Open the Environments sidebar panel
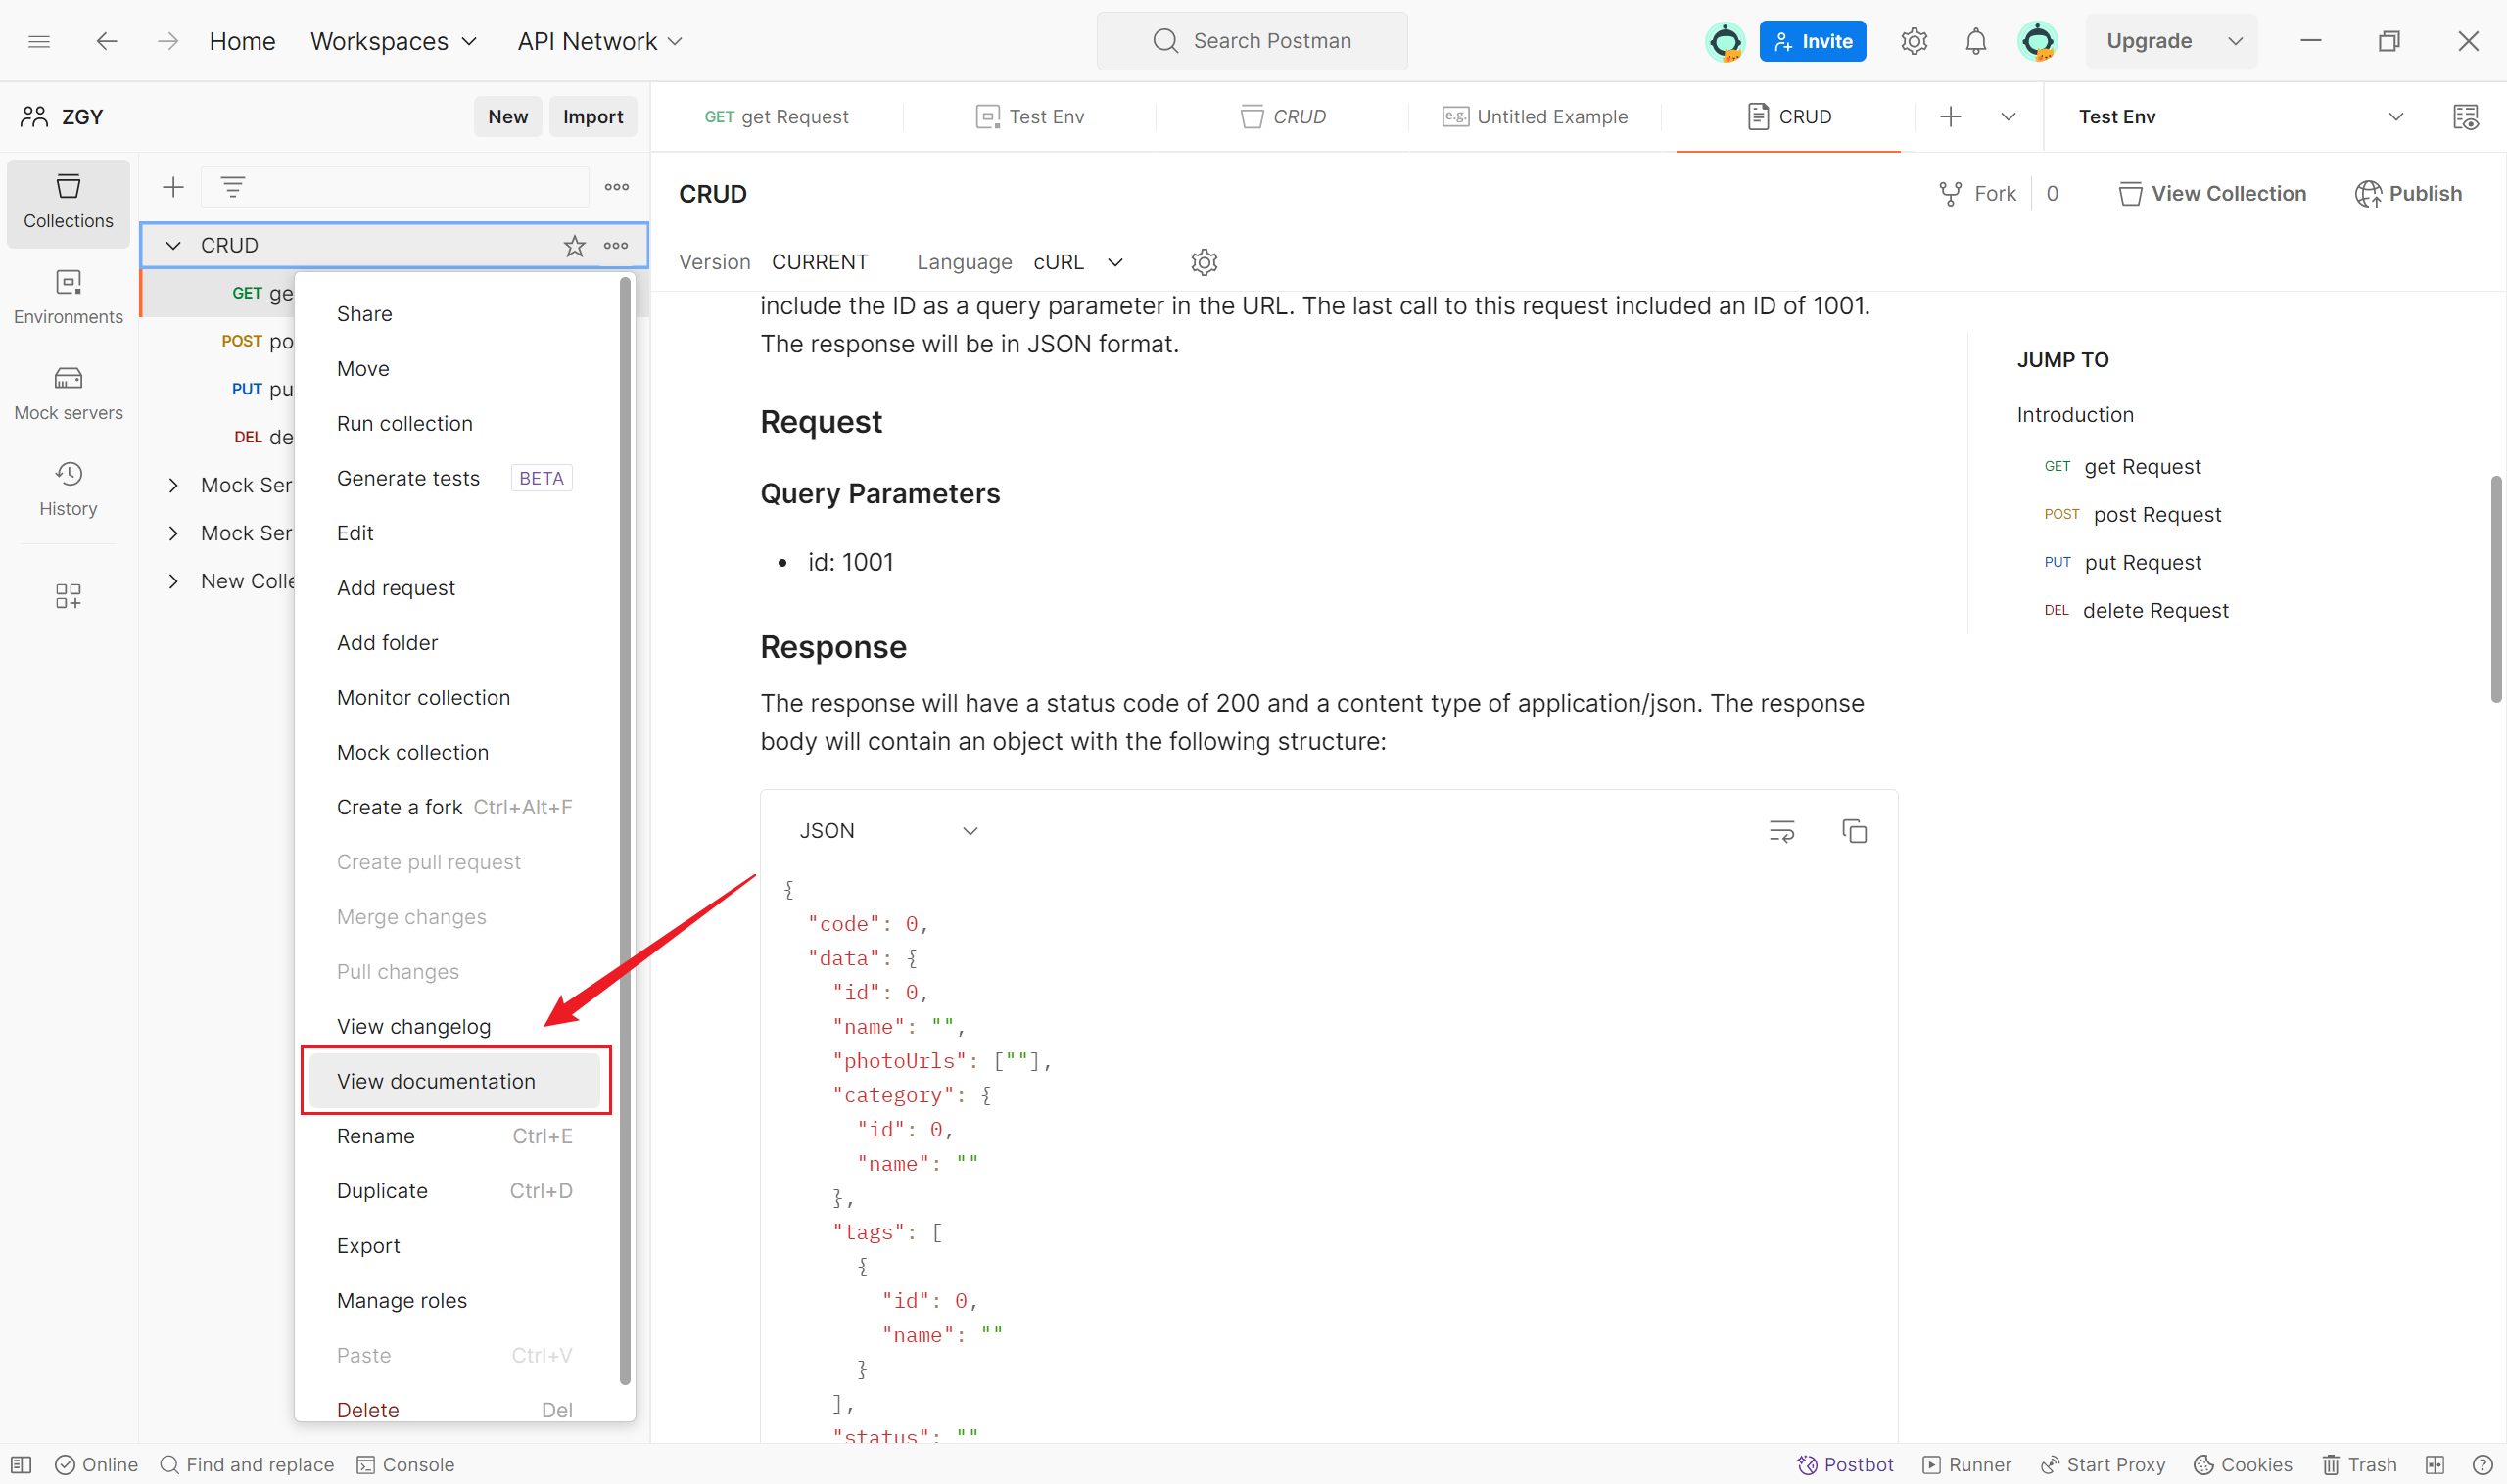This screenshot has width=2507, height=1484. click(x=68, y=297)
